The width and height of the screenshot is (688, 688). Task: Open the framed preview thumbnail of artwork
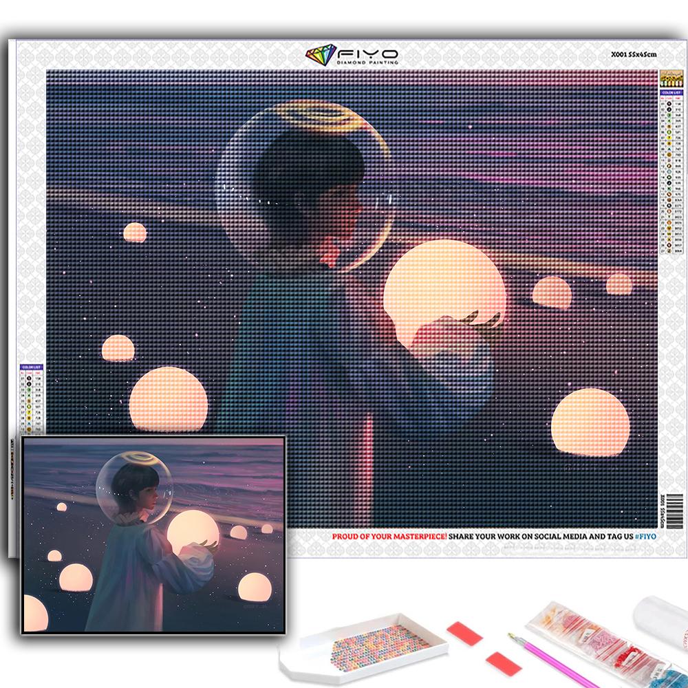click(x=153, y=534)
